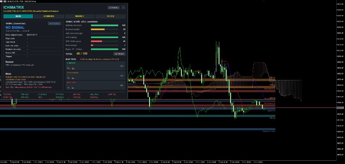Click the HIGH RISK tier card
345x164 pixels.
pos(96,85)
